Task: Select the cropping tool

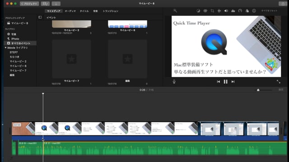Action: 212,11
